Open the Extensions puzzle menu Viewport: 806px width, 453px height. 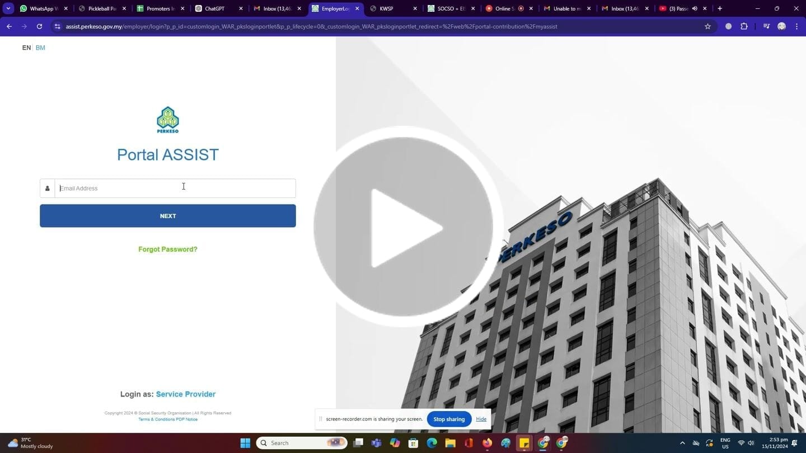[744, 26]
